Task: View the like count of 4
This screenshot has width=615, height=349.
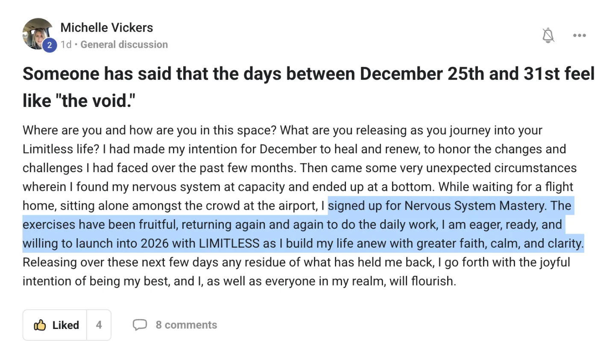Action: click(99, 325)
